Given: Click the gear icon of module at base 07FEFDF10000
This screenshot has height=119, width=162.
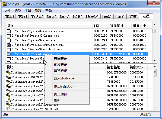Looking at the screenshot, I should click(8, 95).
